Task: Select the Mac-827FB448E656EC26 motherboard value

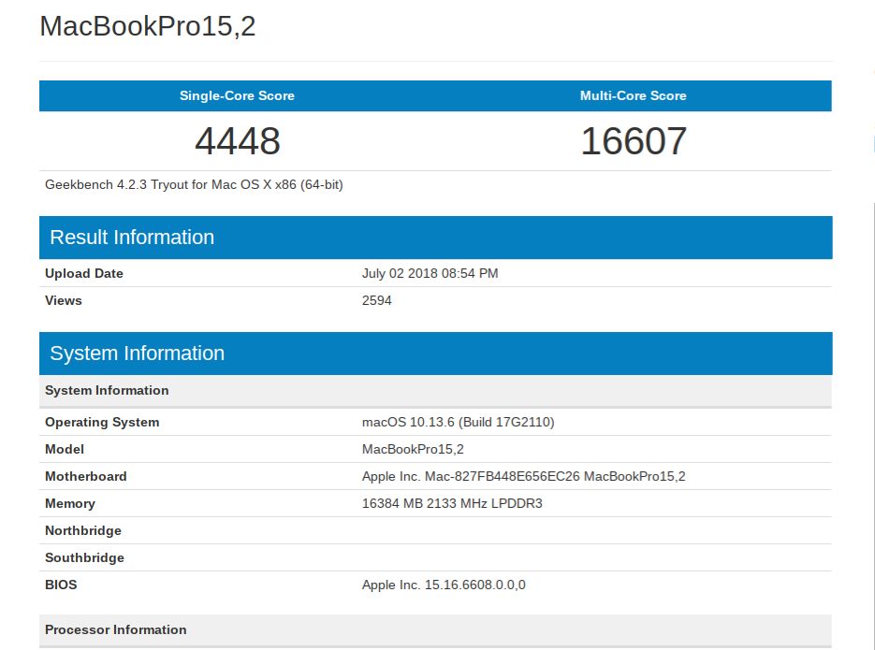Action: tap(524, 477)
